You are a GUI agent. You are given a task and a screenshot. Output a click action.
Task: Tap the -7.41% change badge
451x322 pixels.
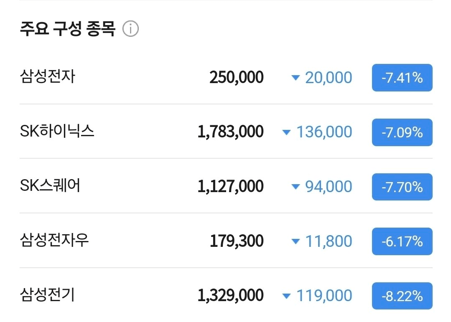click(x=402, y=78)
